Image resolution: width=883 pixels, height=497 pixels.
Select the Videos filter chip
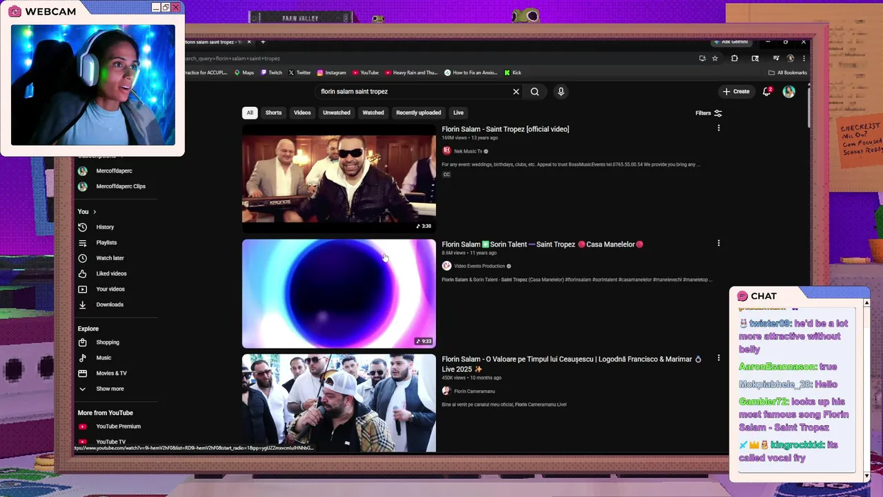(302, 113)
